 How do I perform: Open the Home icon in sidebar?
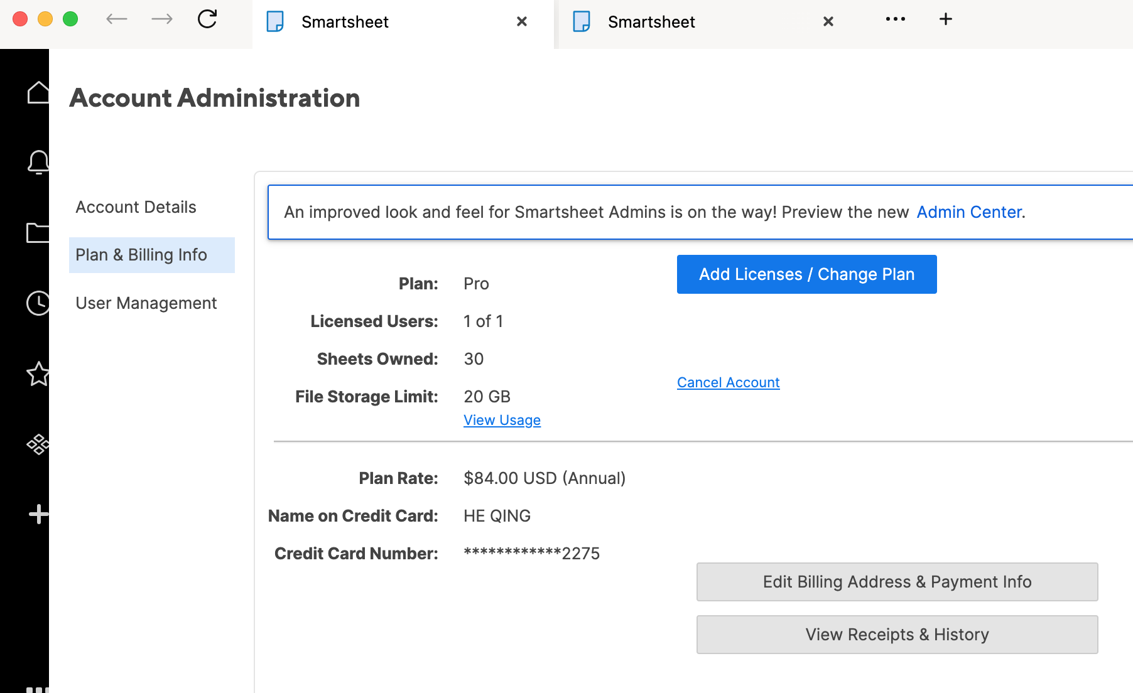tap(38, 93)
